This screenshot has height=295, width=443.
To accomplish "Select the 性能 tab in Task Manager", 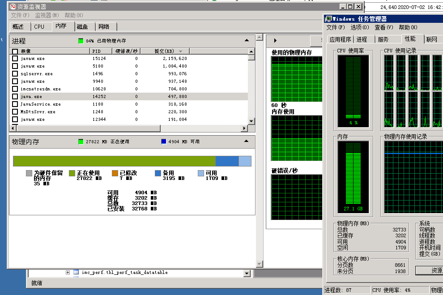I will [410, 38].
